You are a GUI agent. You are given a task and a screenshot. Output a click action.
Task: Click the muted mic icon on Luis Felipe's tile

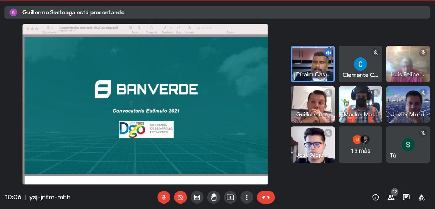pos(423,53)
